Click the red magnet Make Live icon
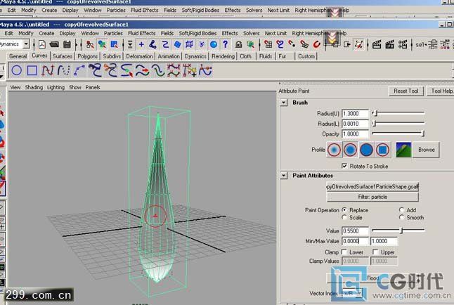454x305 pixels. [x=316, y=44]
